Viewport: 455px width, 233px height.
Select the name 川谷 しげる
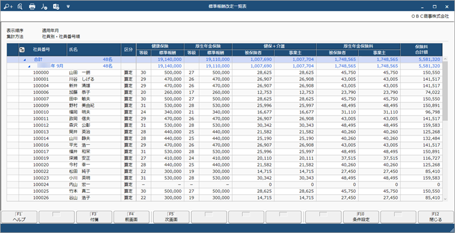(82, 79)
